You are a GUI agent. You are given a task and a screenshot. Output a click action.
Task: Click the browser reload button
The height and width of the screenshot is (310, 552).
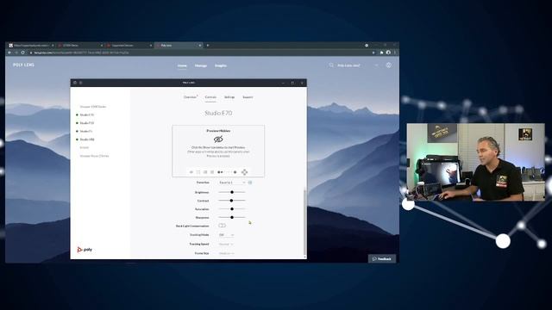23,53
